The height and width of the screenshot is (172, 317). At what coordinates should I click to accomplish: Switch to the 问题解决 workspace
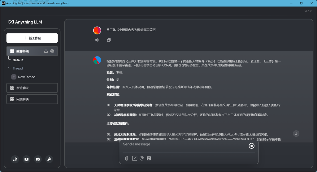click(x=32, y=99)
